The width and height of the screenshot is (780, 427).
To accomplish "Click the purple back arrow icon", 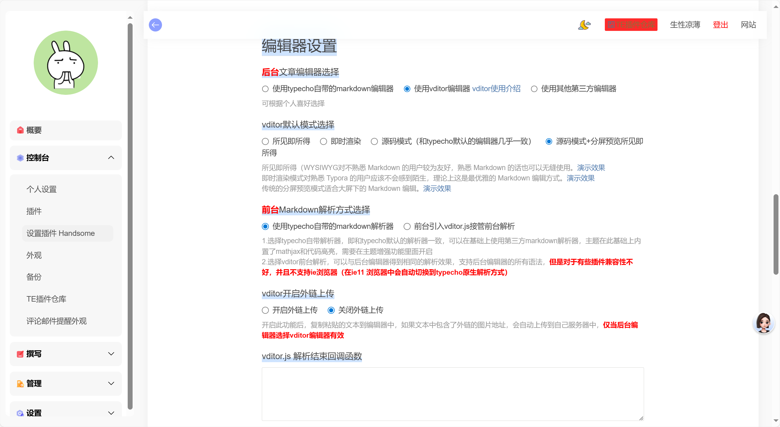I will tap(155, 25).
